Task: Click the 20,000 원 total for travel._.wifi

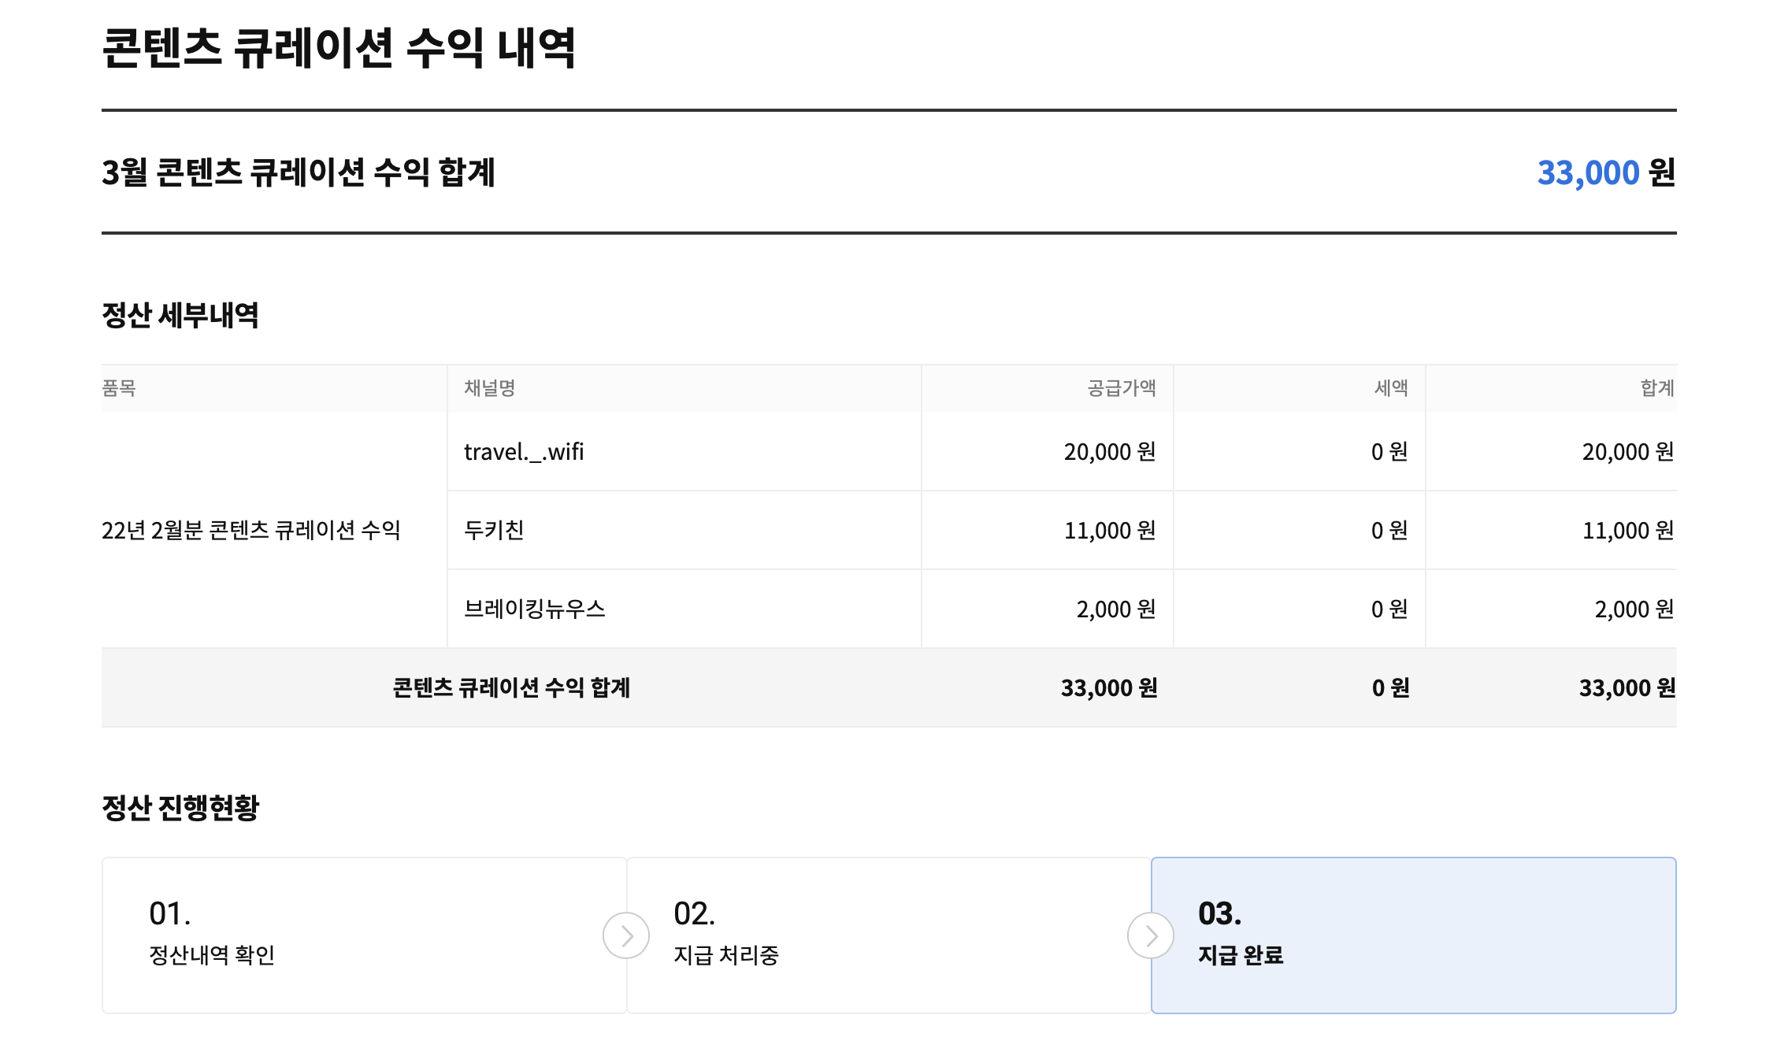Action: [x=1628, y=452]
